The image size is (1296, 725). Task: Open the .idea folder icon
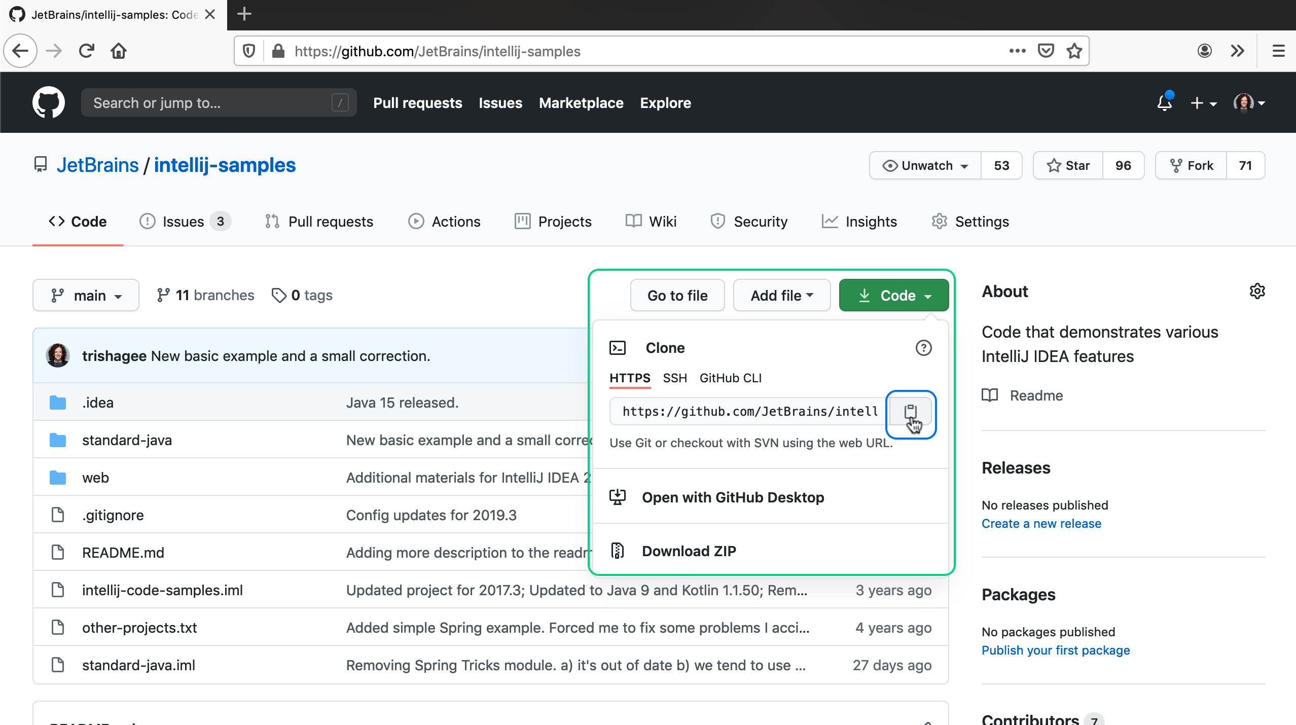(57, 402)
